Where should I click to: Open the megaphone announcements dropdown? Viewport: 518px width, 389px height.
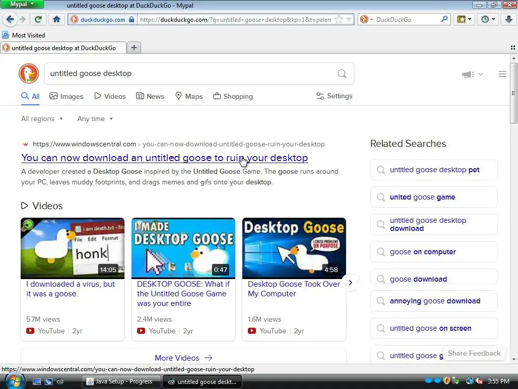[x=472, y=74]
